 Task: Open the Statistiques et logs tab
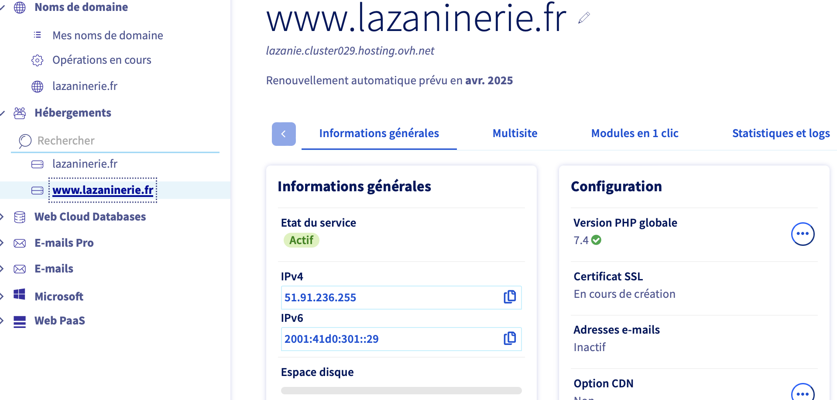click(x=781, y=134)
